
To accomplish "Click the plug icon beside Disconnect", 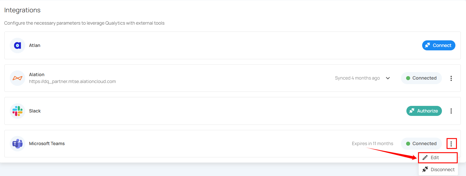I will 425,169.
